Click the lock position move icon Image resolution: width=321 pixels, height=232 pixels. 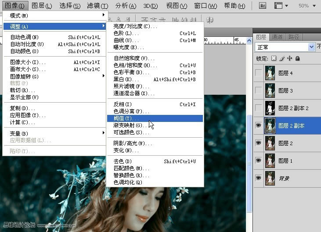click(x=290, y=58)
